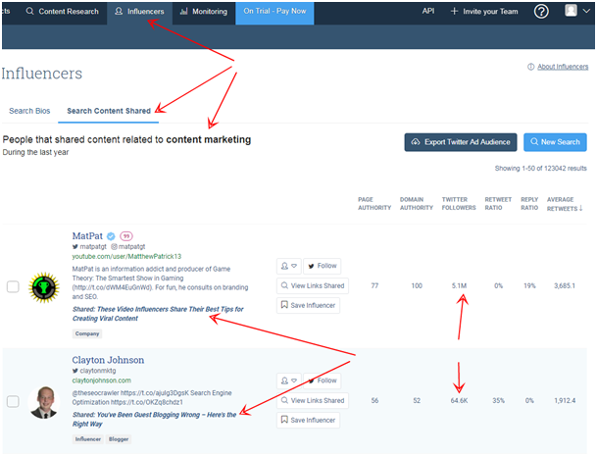Save Influencer Clayton Johnson
The height and width of the screenshot is (456, 597).
pos(308,420)
